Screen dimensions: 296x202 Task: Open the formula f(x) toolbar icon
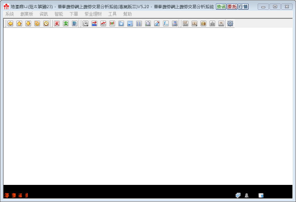pos(166,24)
